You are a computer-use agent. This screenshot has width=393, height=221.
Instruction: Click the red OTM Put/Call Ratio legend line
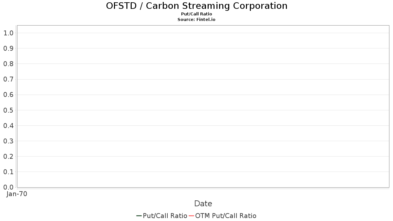[192, 216]
